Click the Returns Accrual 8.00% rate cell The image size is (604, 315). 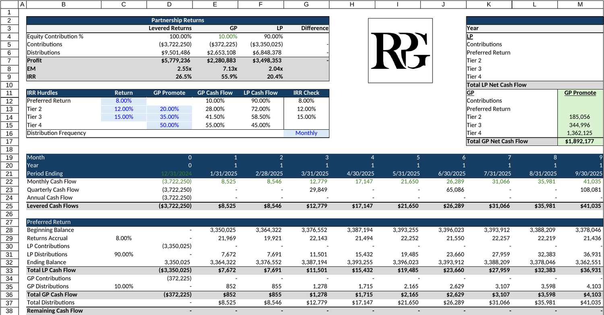coord(124,238)
